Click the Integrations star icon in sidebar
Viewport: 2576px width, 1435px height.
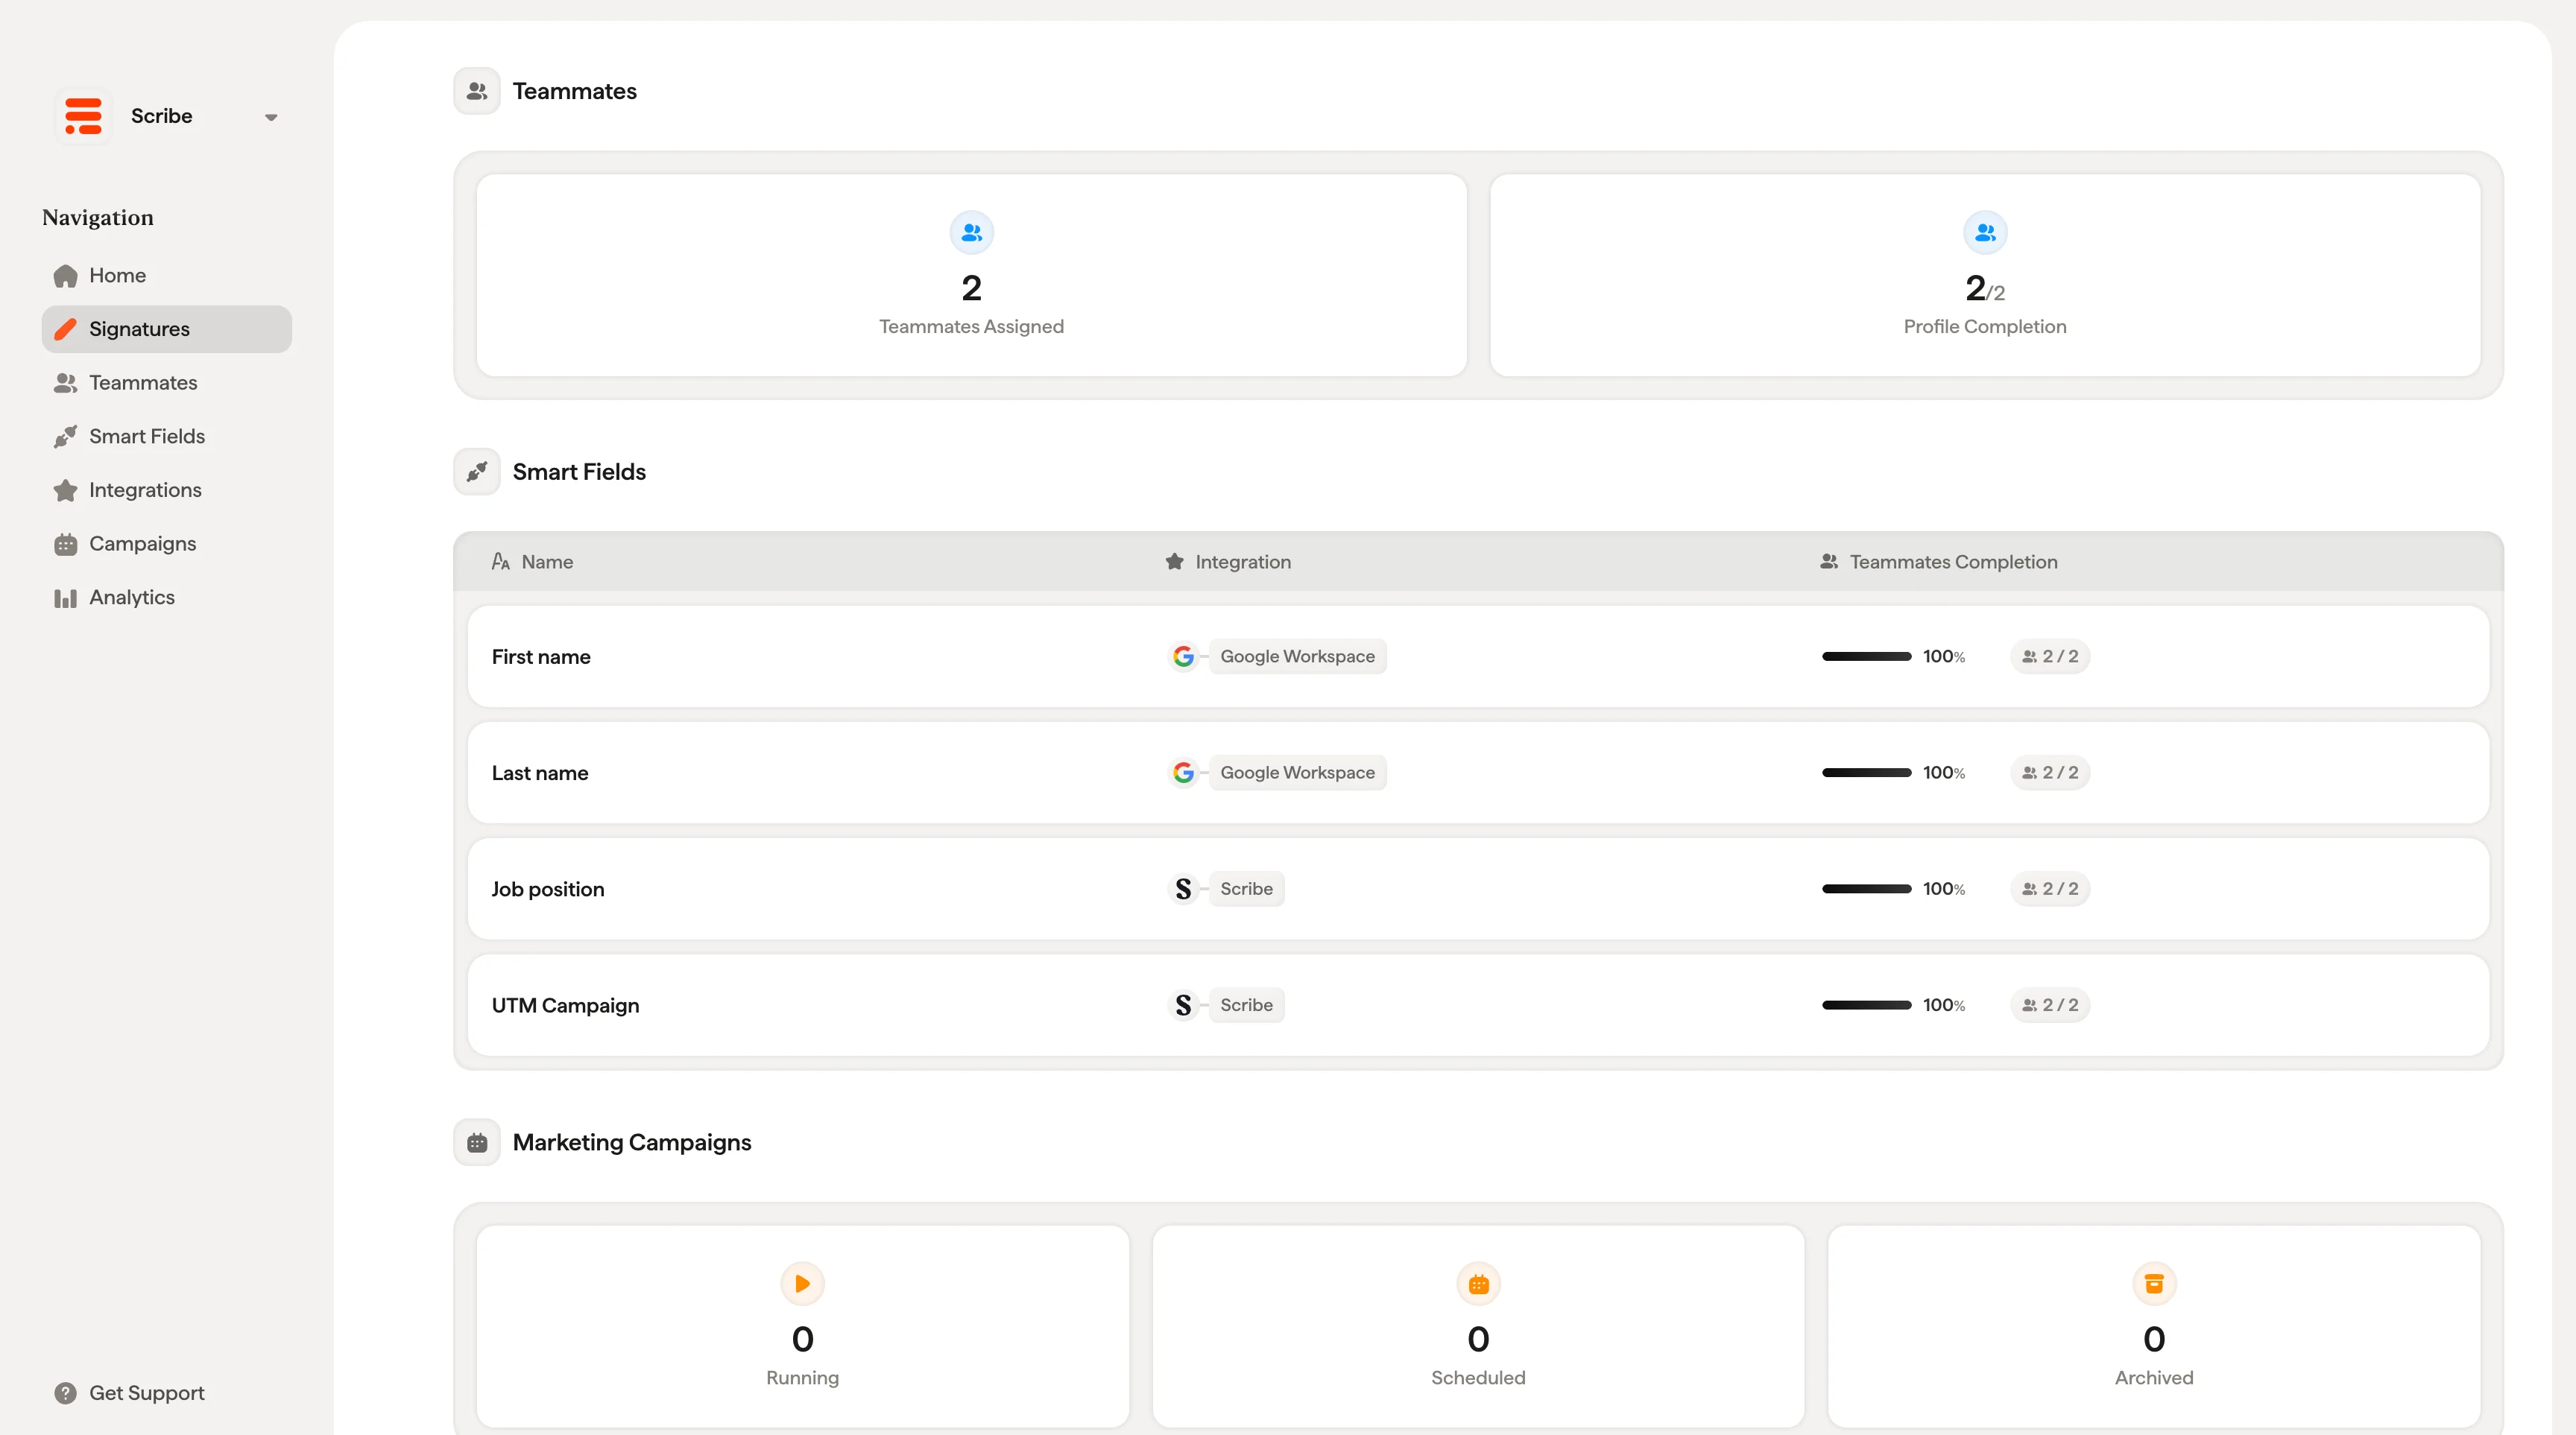point(65,491)
